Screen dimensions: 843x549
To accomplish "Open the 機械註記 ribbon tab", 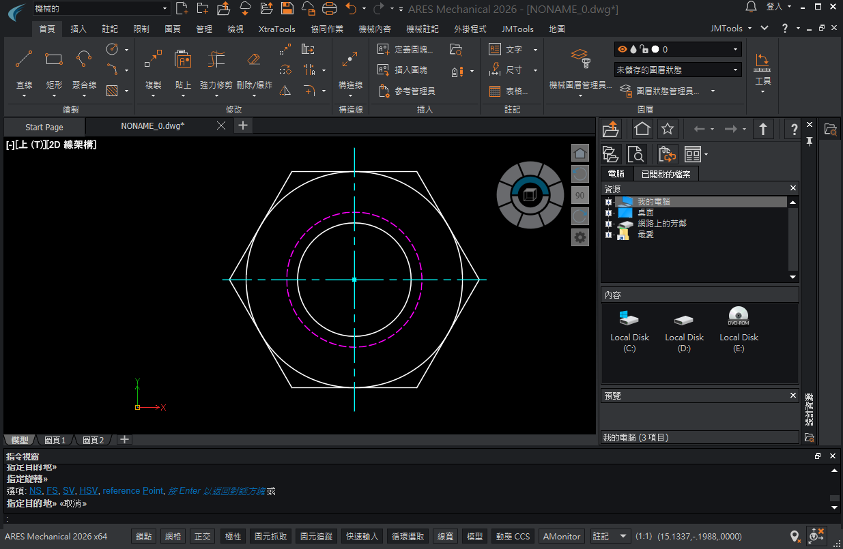I will pyautogui.click(x=422, y=29).
